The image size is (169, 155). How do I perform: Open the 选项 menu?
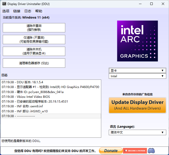[x=6, y=11]
